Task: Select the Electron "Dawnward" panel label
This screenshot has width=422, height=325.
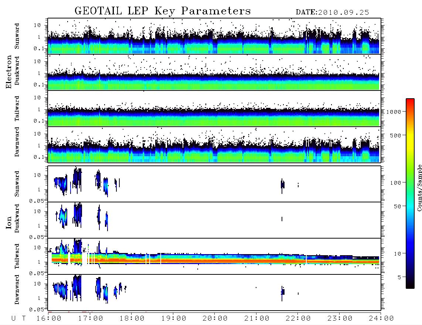Action: [x=17, y=142]
